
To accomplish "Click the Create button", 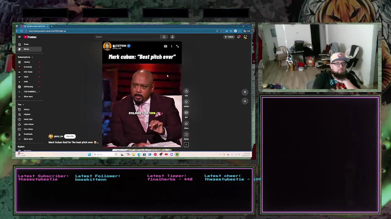I will tap(229, 37).
